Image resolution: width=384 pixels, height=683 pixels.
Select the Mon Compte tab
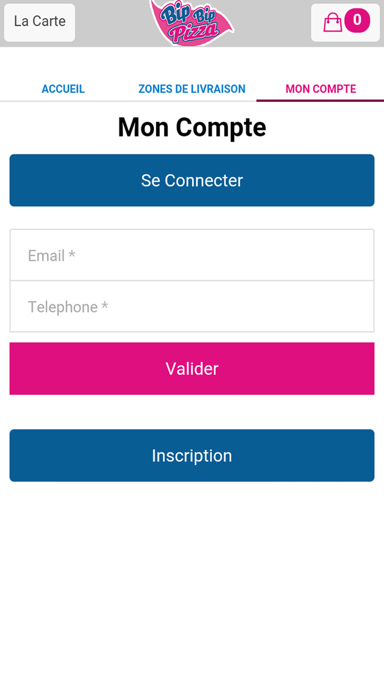point(320,89)
